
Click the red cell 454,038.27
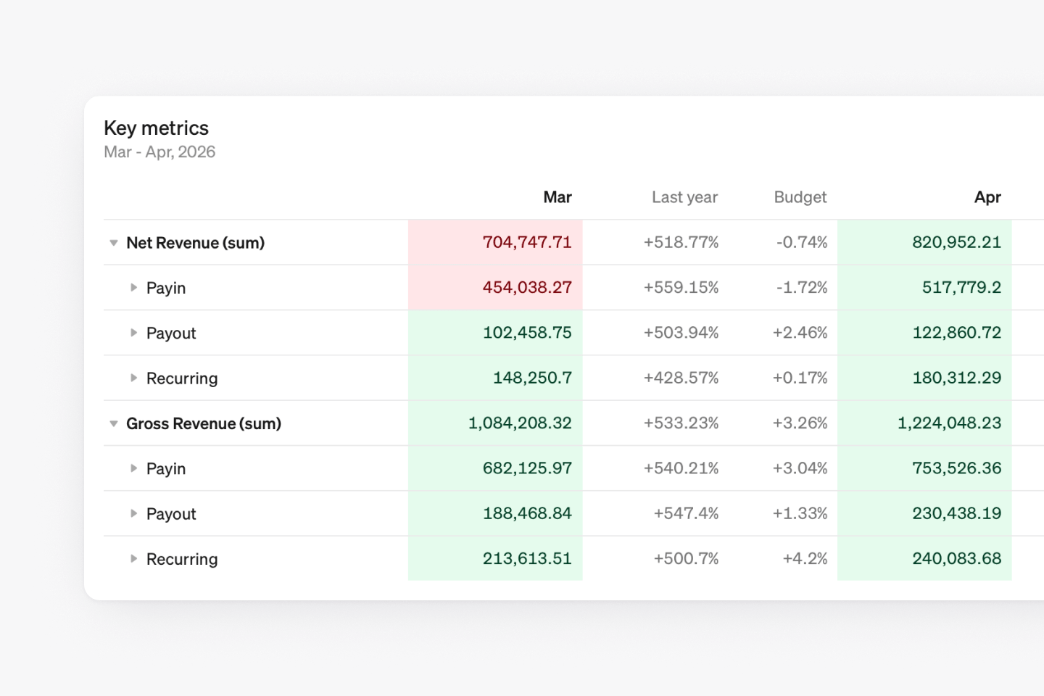495,287
